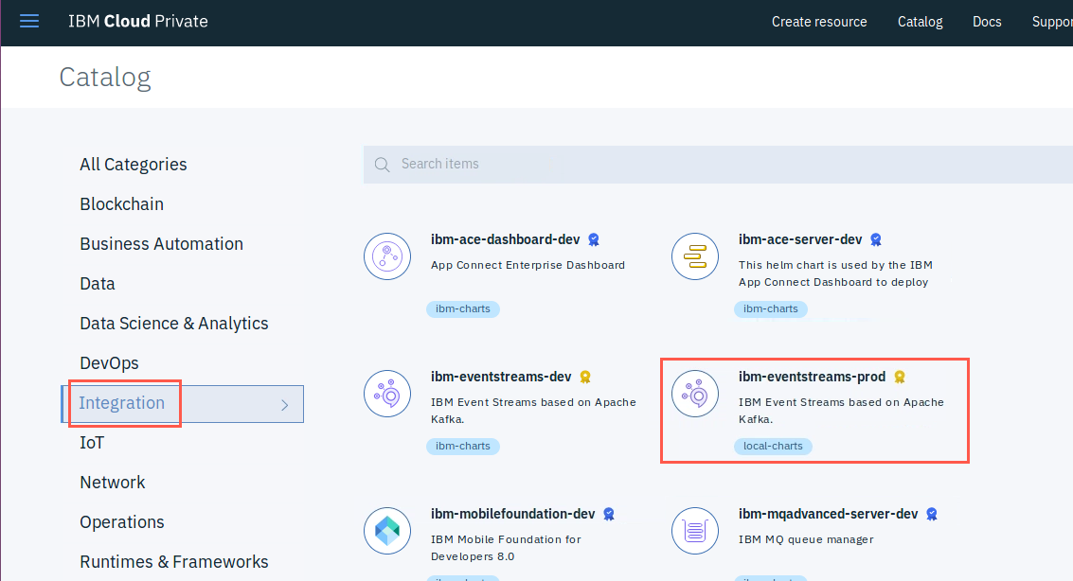Viewport: 1073px width, 581px height.
Task: Select the DevOps category
Action: click(109, 363)
